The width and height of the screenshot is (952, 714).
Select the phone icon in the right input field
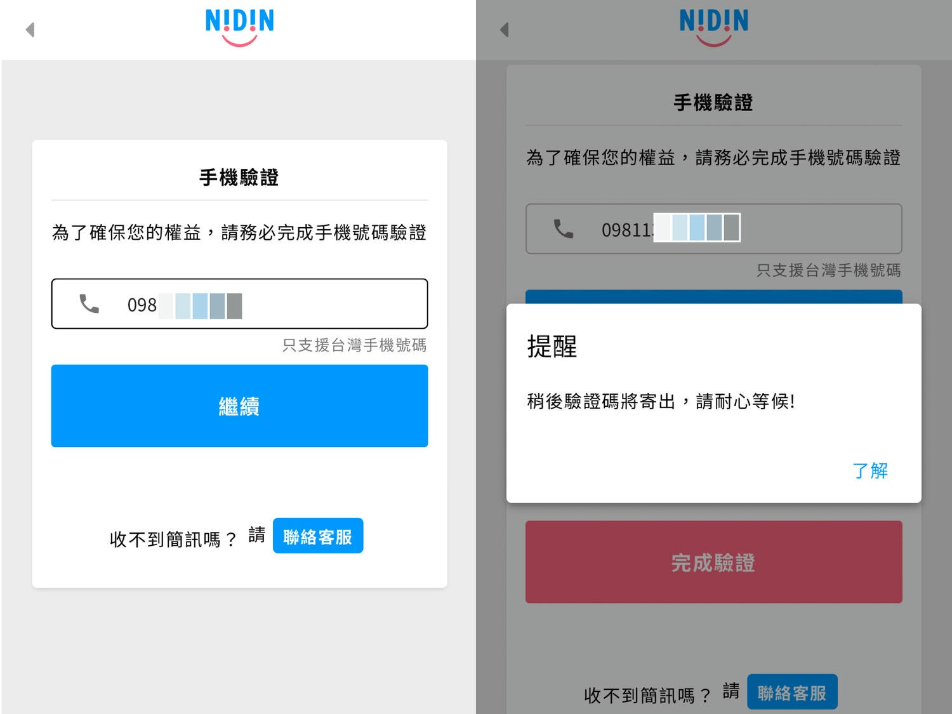(564, 228)
